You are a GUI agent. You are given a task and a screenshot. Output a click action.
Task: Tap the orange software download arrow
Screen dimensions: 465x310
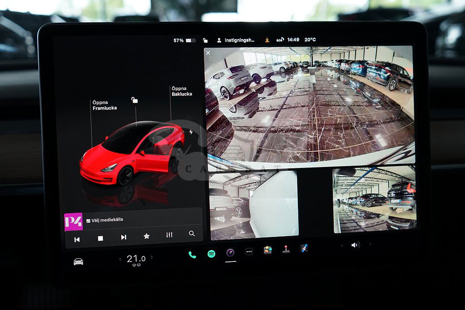click(267, 40)
